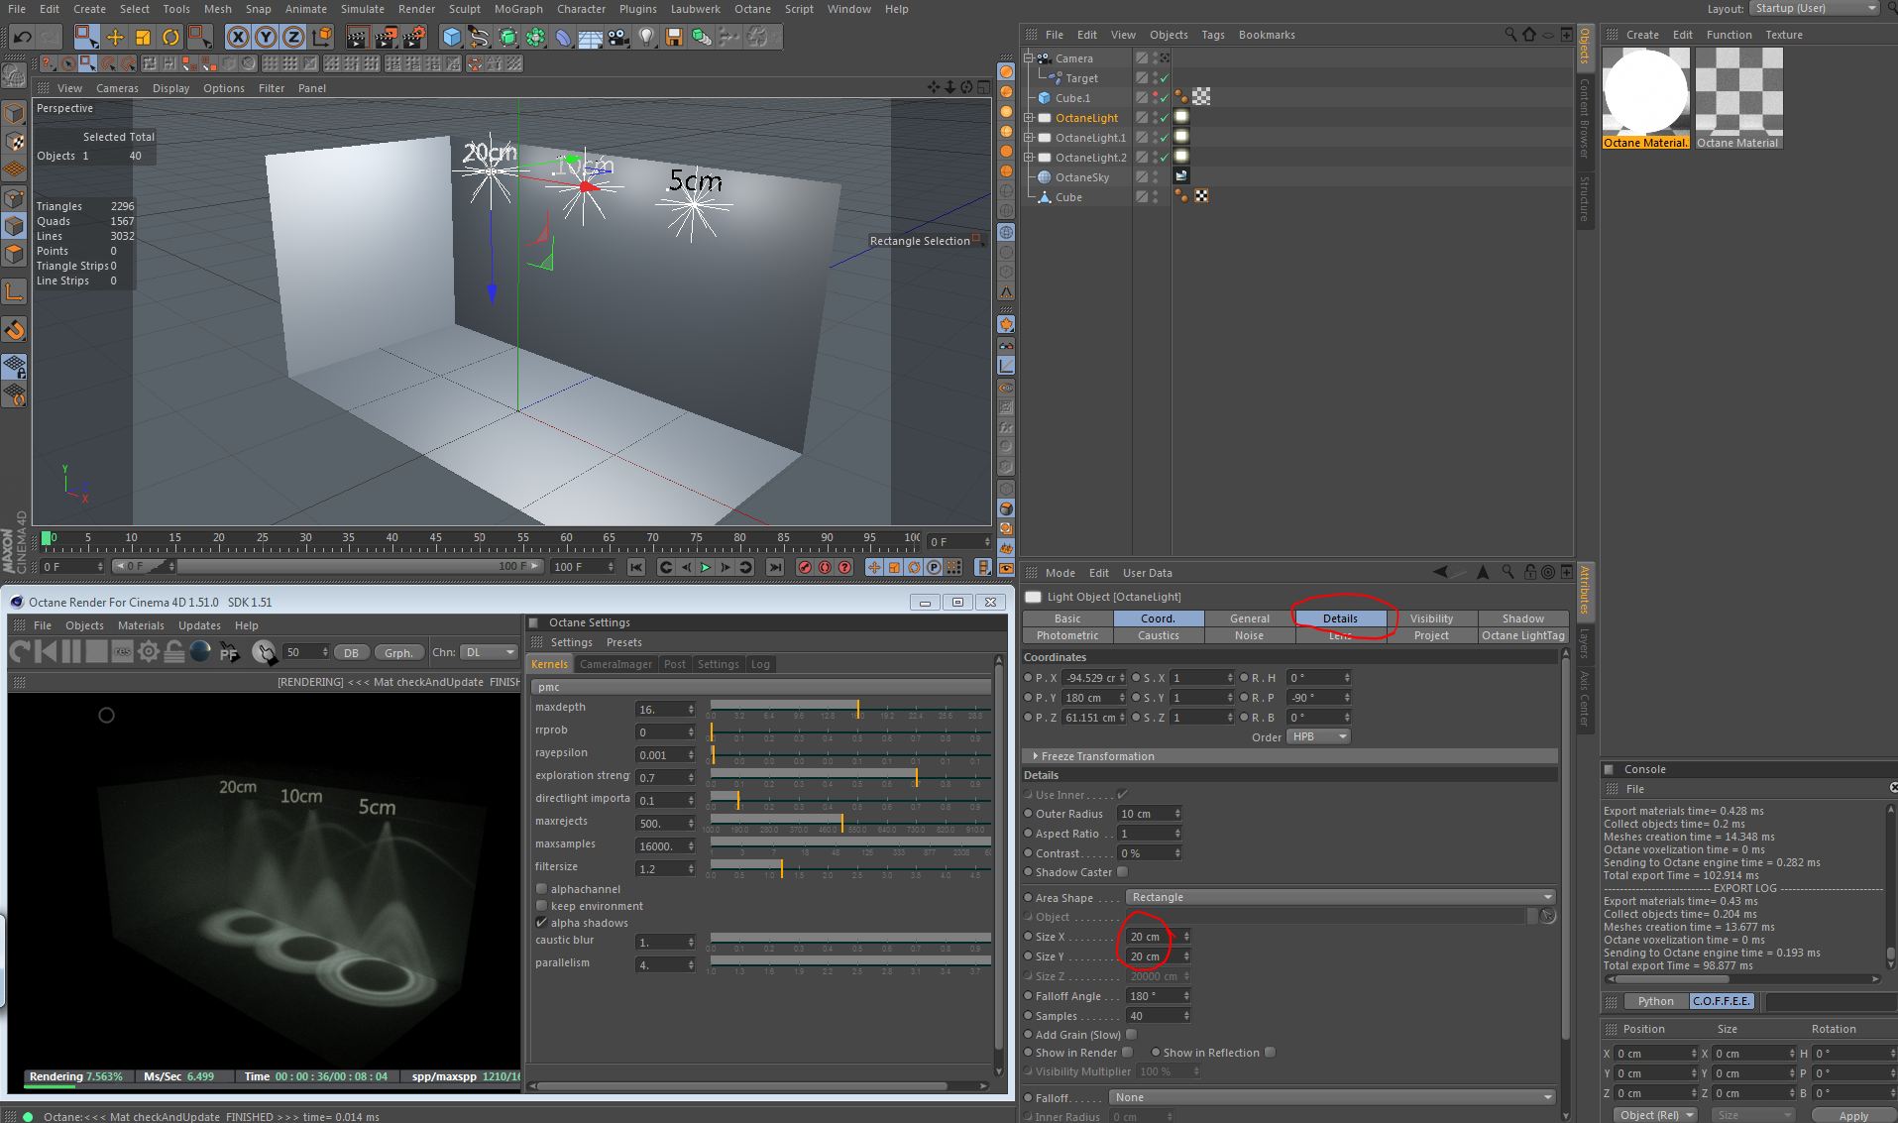
Task: Open the spline pen tool
Action: 480,38
